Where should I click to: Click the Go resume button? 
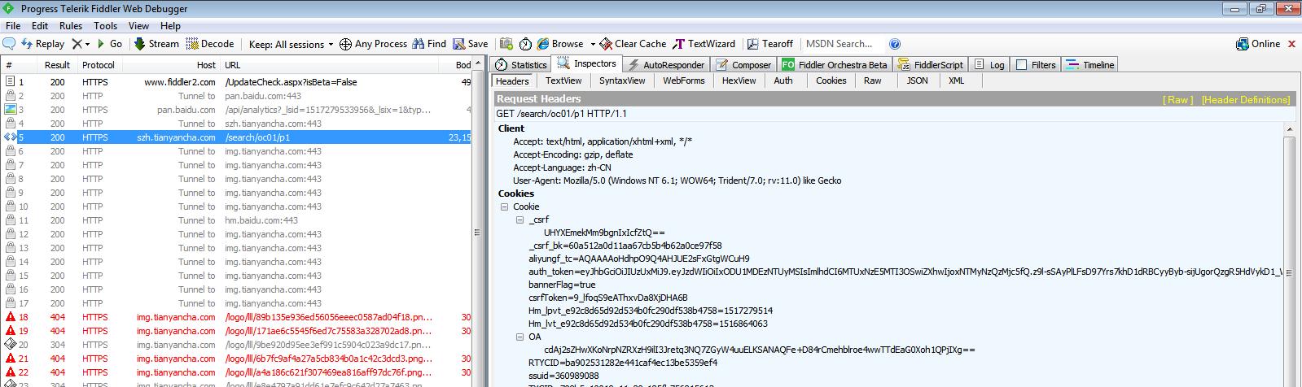pos(109,44)
